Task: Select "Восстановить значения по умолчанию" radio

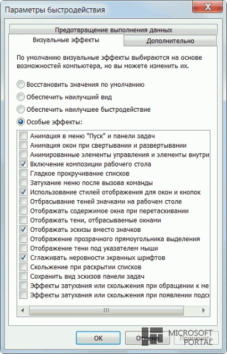Action: coord(20,85)
